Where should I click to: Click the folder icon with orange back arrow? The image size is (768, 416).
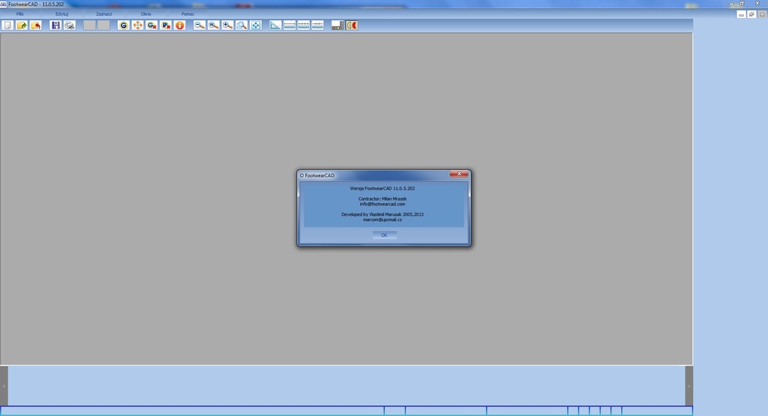pos(36,25)
